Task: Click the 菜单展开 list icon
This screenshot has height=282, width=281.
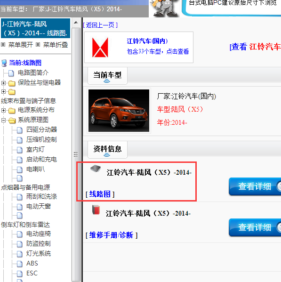Action: pyautogui.click(x=3, y=44)
